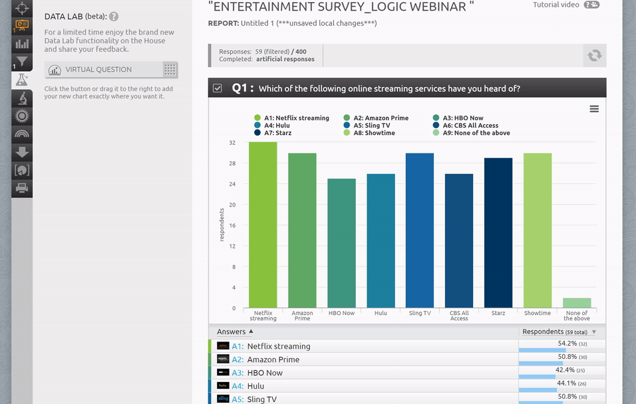This screenshot has width=636, height=404.
Task: Toggle A9 None of the above legend
Action: coord(472,133)
